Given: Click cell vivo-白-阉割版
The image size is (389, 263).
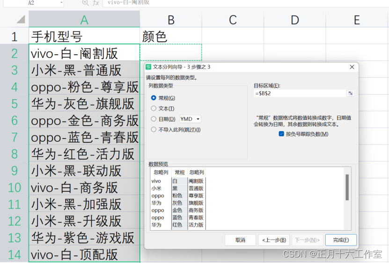Looking at the screenshot, I should click(x=84, y=53).
